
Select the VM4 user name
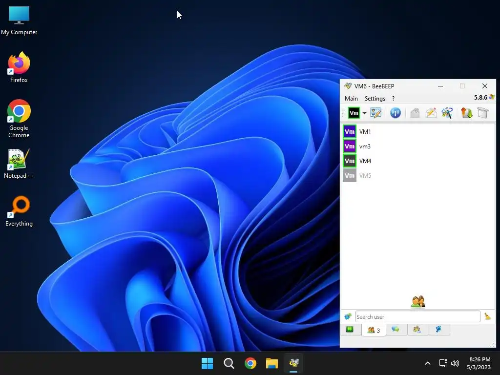click(365, 161)
